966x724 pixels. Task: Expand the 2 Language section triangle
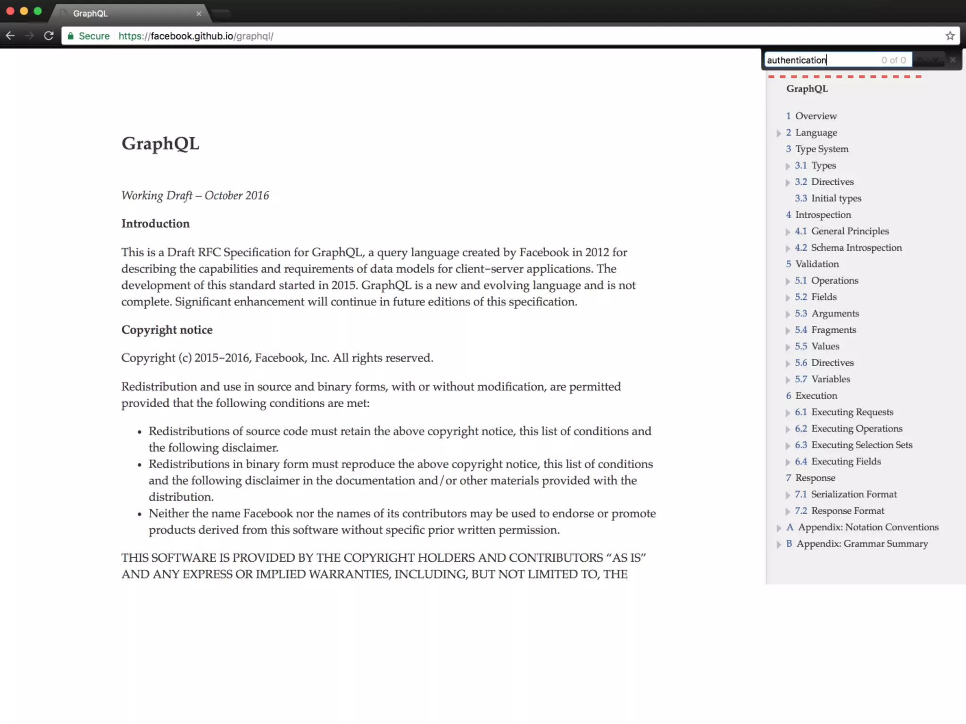(x=779, y=133)
